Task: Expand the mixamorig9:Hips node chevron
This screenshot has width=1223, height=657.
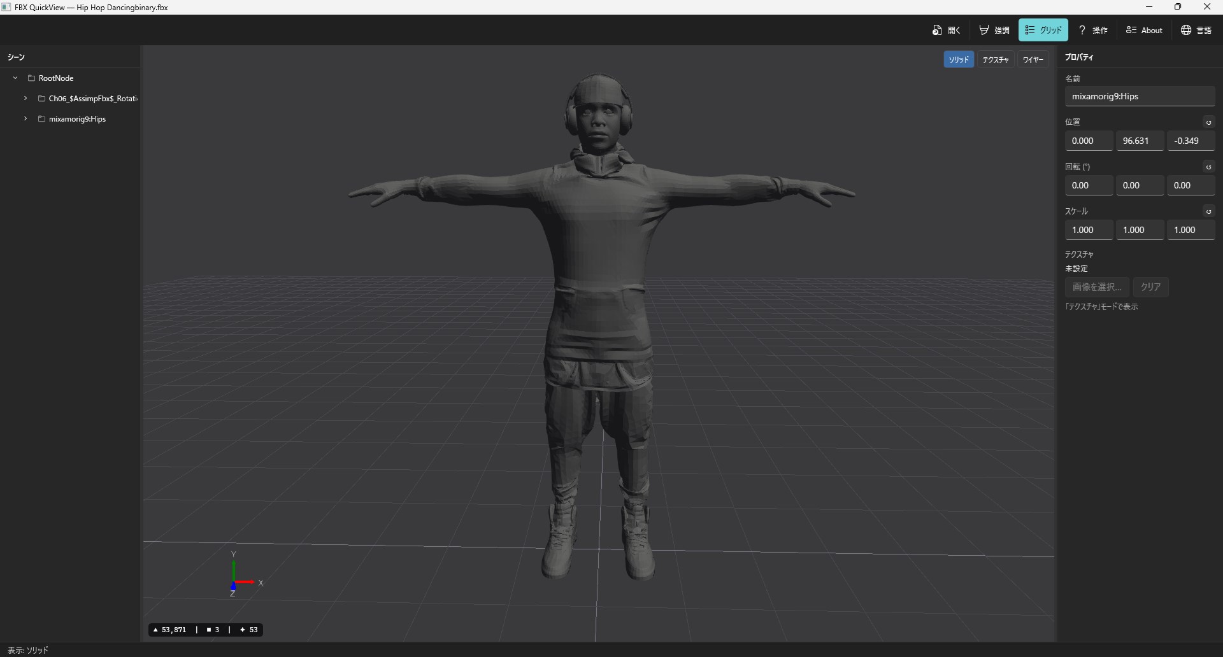Action: tap(25, 118)
